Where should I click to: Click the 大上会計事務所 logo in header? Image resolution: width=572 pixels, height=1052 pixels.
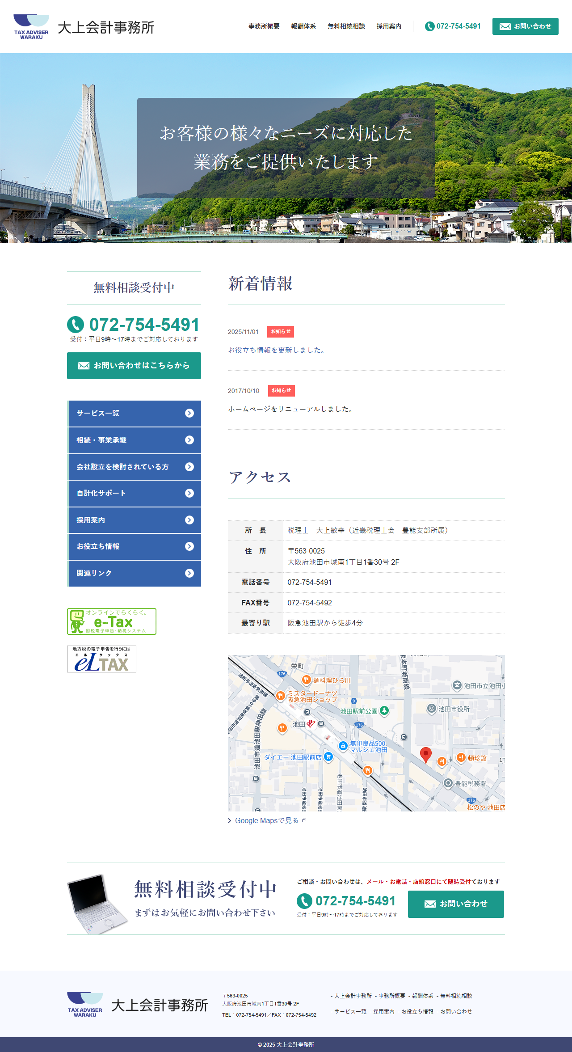[84, 27]
